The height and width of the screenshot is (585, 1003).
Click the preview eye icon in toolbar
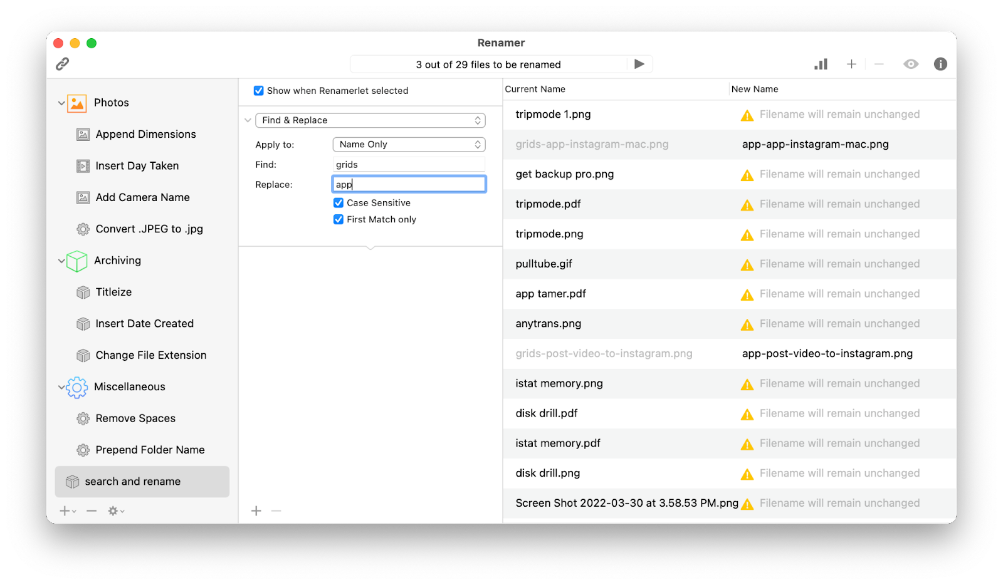911,64
